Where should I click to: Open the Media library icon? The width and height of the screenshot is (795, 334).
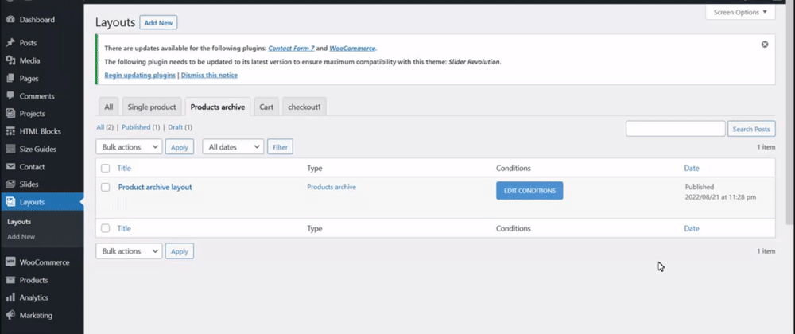tap(10, 60)
